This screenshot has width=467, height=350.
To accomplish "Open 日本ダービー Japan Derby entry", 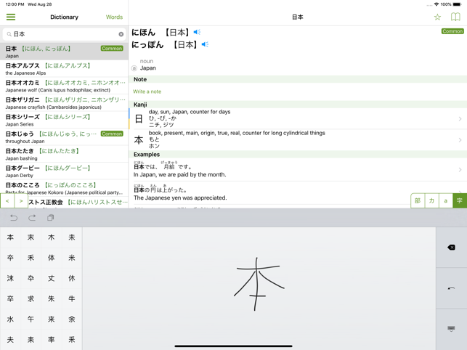I will [64, 171].
